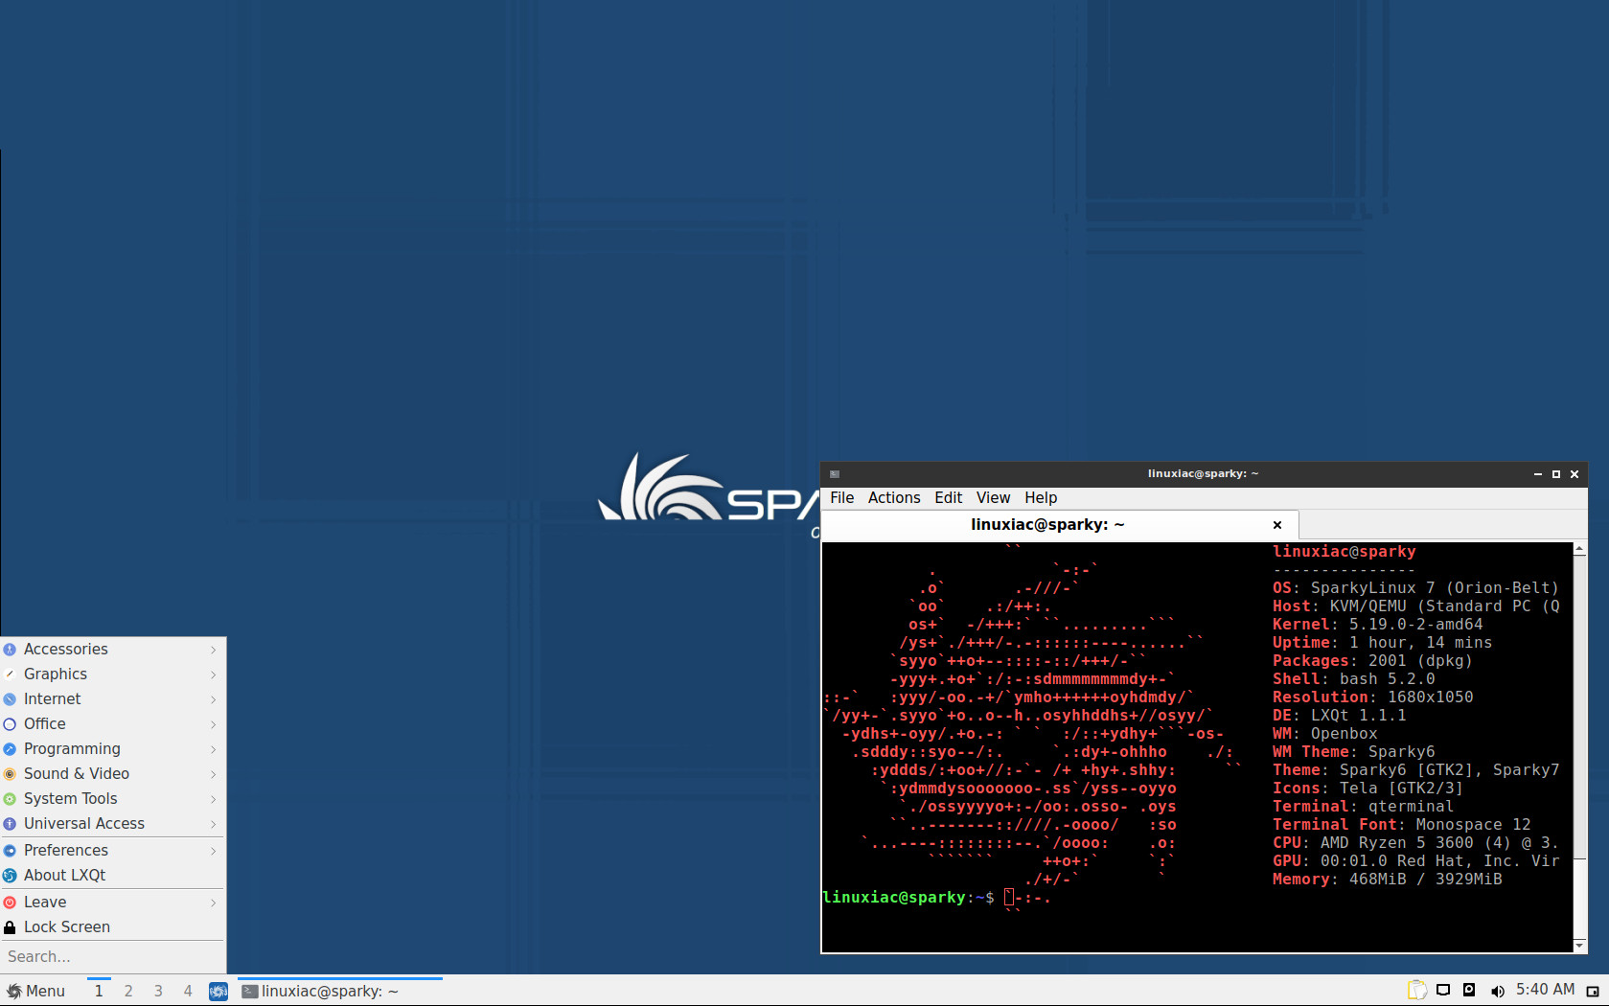1609x1006 pixels.
Task: Minimize the QTerminal window
Action: pos(1538,474)
